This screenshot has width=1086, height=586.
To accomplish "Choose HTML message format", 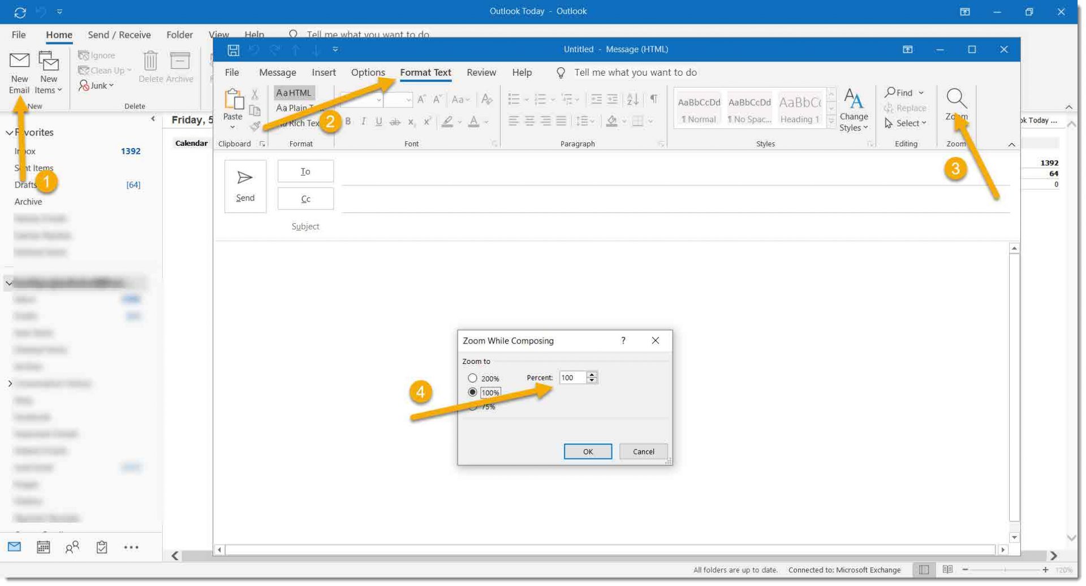I will 294,93.
